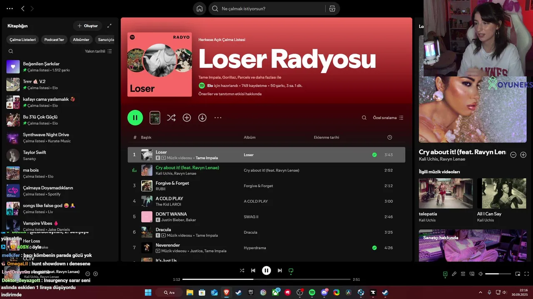Sort by the Albüm column header
Viewport: 533px width, 299px height.
point(250,137)
